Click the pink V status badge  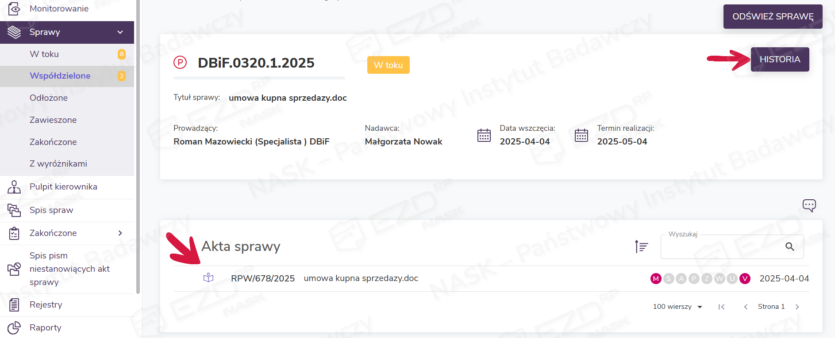(x=745, y=279)
